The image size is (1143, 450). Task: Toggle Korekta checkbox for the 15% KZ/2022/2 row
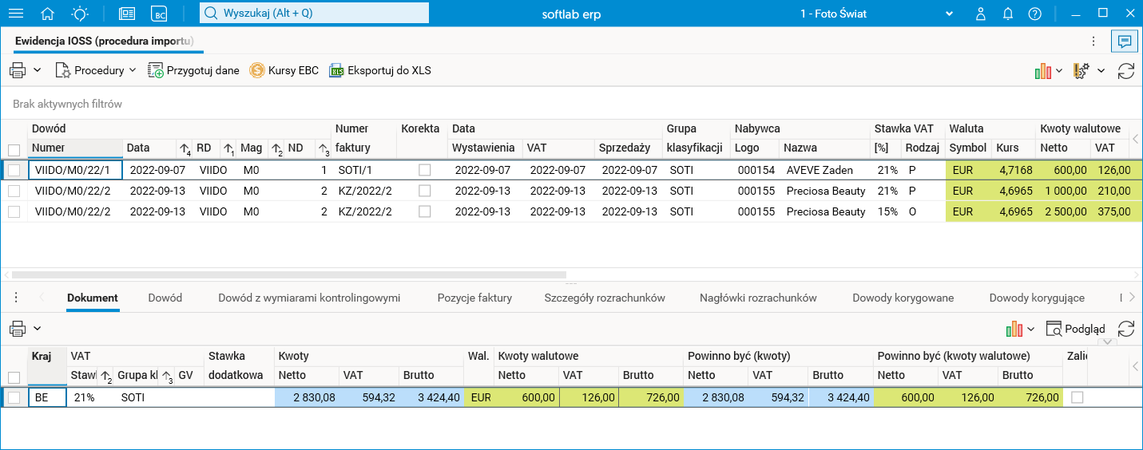(424, 211)
